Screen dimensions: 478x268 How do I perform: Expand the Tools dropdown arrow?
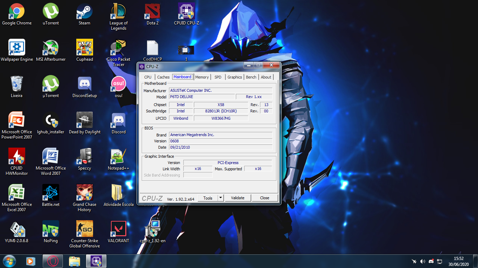[220, 198]
